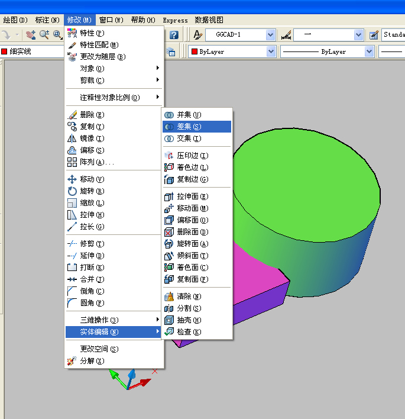Click the green cylinder top face
Screen dimensions: 405x419
click(x=307, y=185)
